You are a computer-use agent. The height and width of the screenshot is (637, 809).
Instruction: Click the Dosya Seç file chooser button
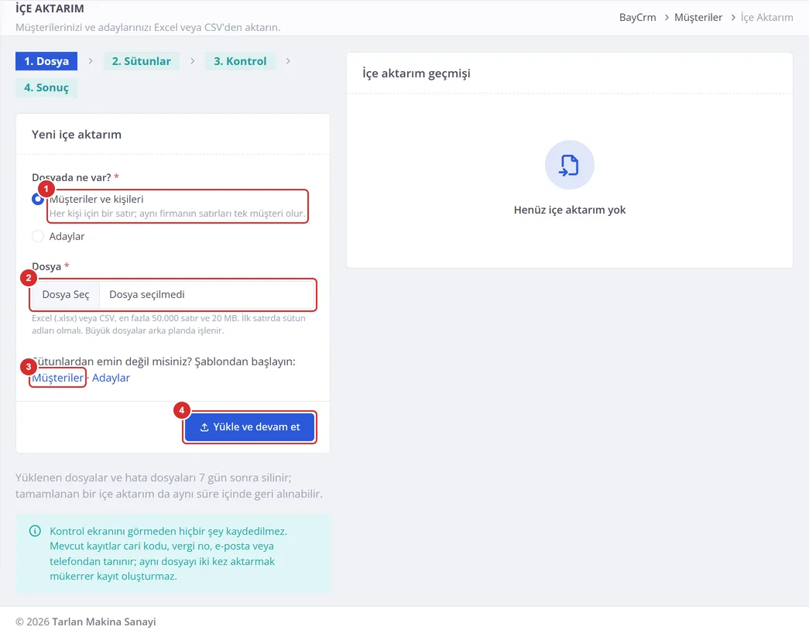tap(66, 295)
